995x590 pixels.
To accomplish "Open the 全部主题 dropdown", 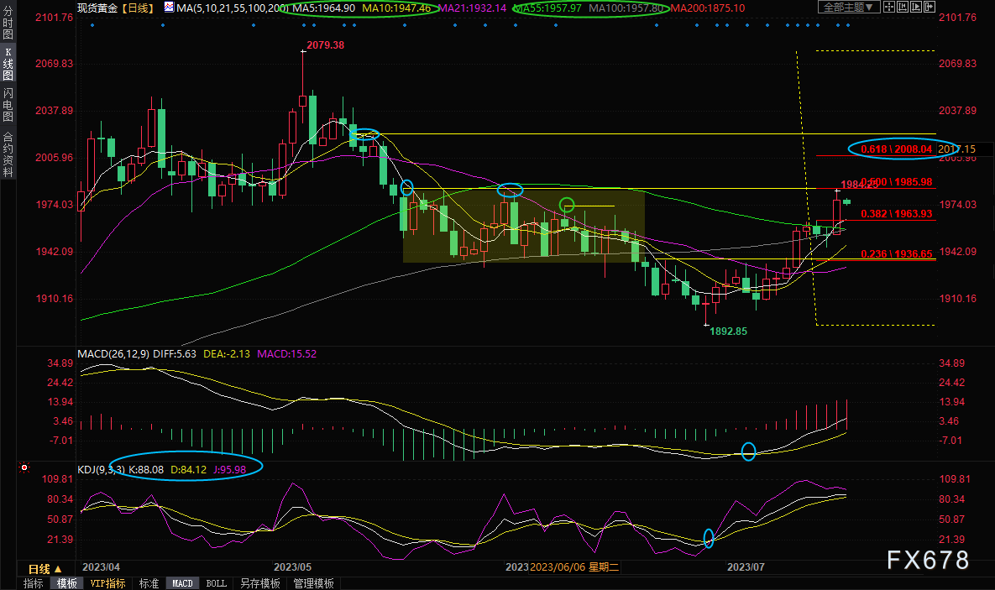I will [848, 7].
